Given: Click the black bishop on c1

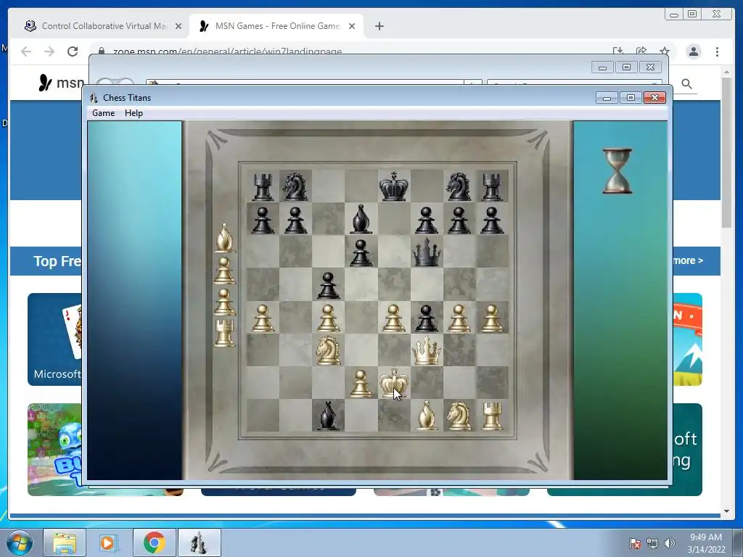Looking at the screenshot, I should pyautogui.click(x=328, y=416).
